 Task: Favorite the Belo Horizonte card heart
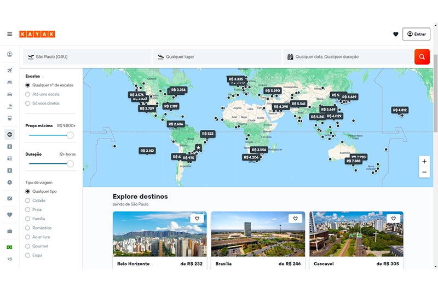point(197,219)
